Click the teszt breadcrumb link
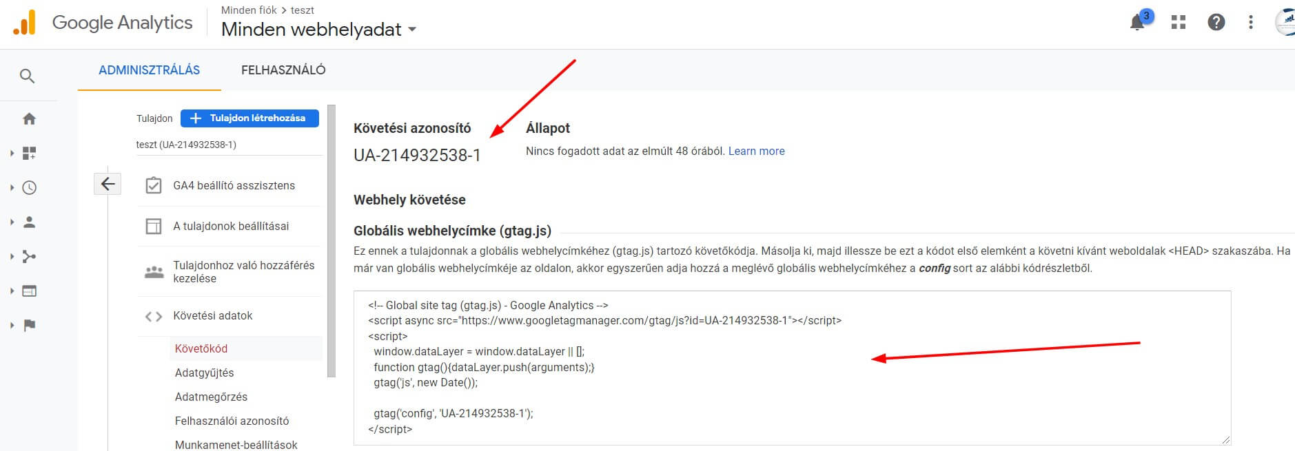 click(302, 10)
